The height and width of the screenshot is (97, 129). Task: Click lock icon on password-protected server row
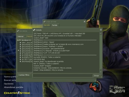click(x=18, y=50)
